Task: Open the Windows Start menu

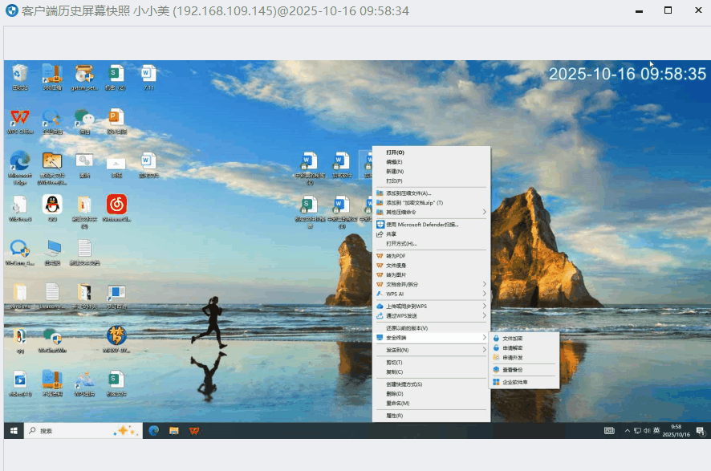Action: 14,431
